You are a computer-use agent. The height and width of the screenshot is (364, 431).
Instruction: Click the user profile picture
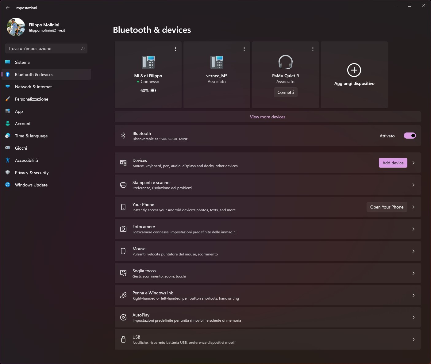pyautogui.click(x=16, y=27)
